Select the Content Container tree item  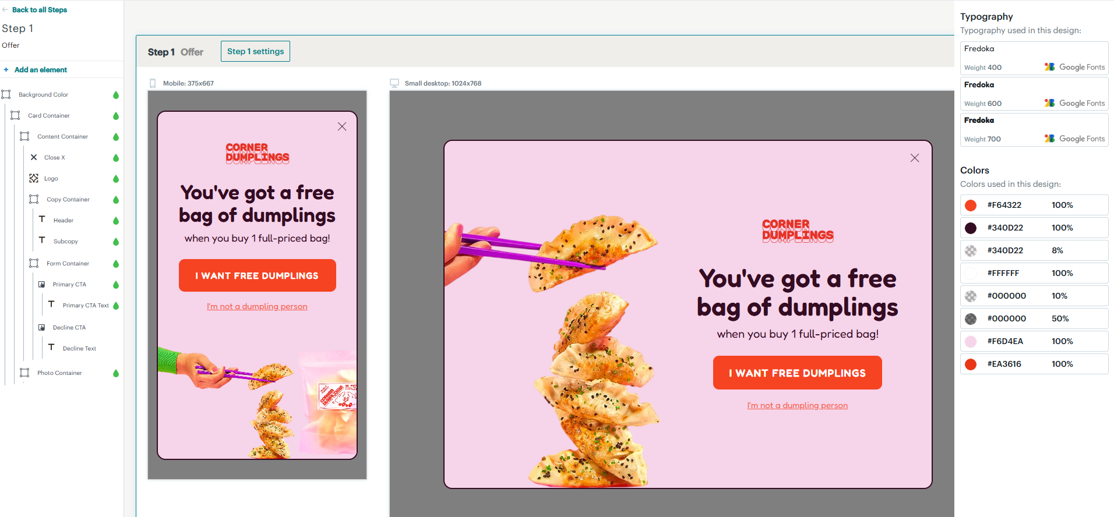click(63, 136)
